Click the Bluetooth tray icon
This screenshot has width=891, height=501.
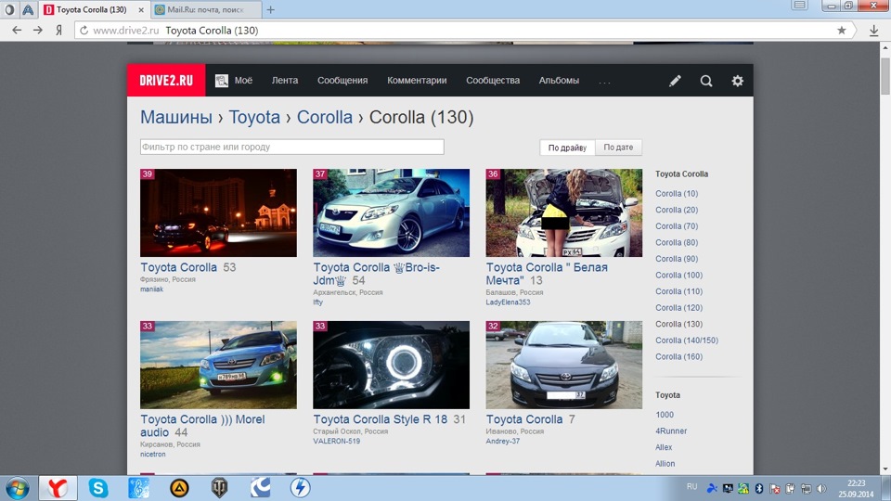pos(758,489)
